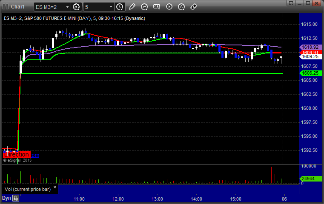324x204 pixels.
Task: Open the studies chart-line icon
Action: pos(144,7)
